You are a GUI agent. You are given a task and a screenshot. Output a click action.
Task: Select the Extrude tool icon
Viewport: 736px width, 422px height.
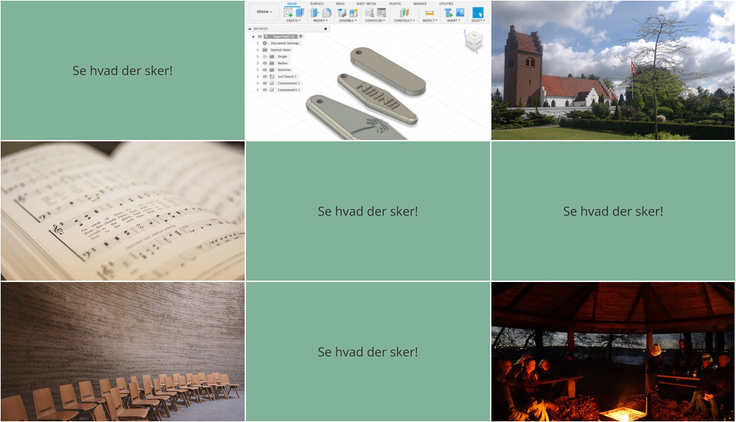coord(299,13)
